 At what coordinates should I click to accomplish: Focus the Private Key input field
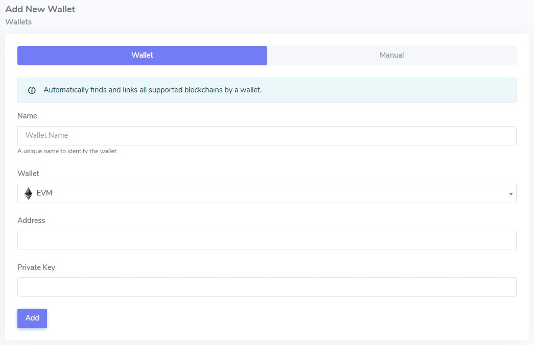[267, 287]
